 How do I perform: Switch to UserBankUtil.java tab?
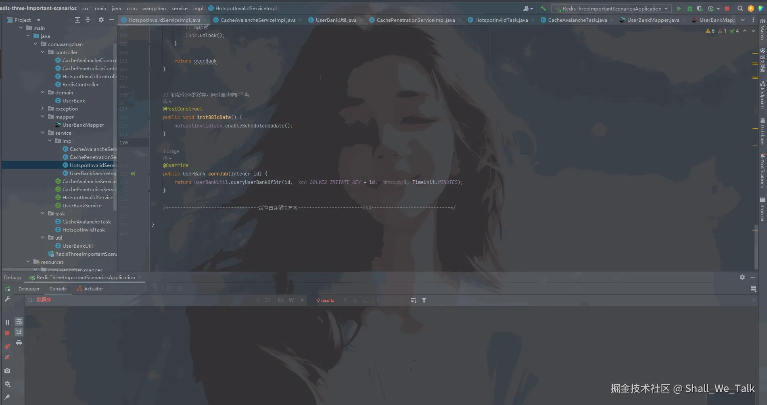point(336,20)
